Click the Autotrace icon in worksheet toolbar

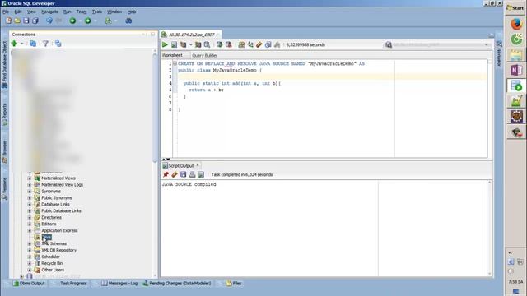[x=198, y=44]
